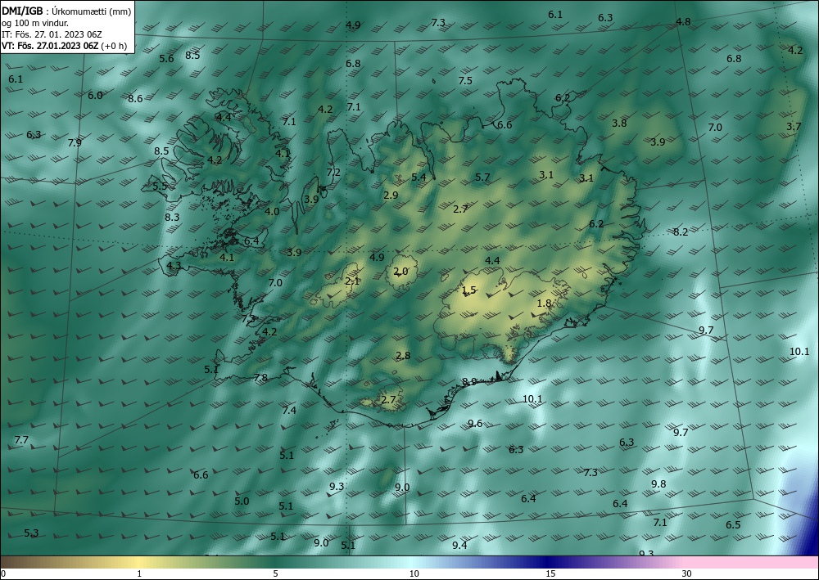819x580 pixels.
Task: Click the 8.6 value on the map
Action: [135, 99]
